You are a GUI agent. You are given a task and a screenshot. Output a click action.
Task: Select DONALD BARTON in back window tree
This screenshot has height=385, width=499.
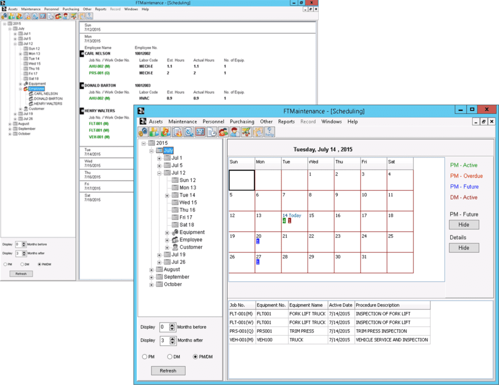point(48,99)
